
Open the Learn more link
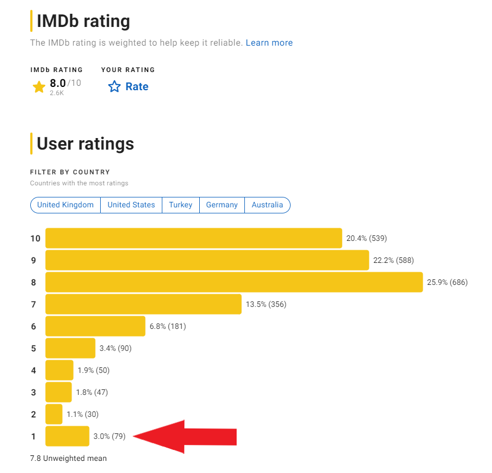(x=269, y=43)
